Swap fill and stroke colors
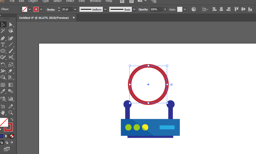Image resolution: width=256 pixels, height=154 pixels. coord(12,119)
